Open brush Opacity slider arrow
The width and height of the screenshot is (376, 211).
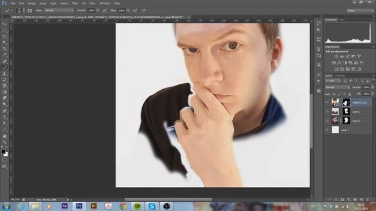[x=98, y=11]
